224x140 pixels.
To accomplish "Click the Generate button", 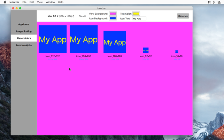I will click(x=183, y=16).
